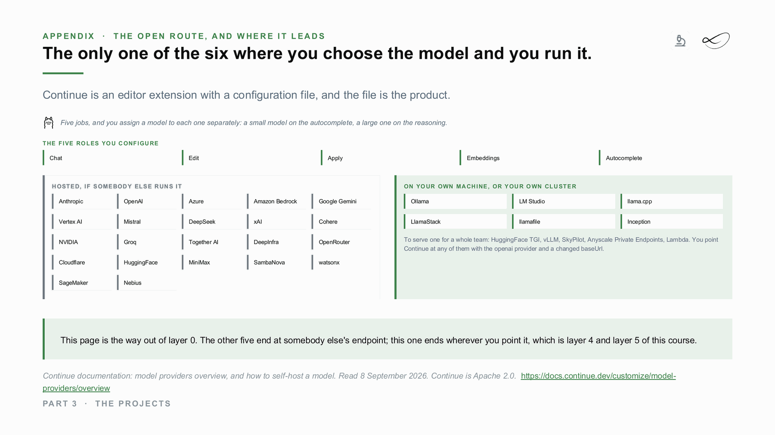Click the xAI provider

[x=277, y=222]
